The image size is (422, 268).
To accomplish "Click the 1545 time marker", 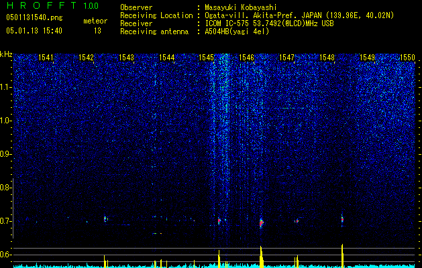I will tap(206, 57).
